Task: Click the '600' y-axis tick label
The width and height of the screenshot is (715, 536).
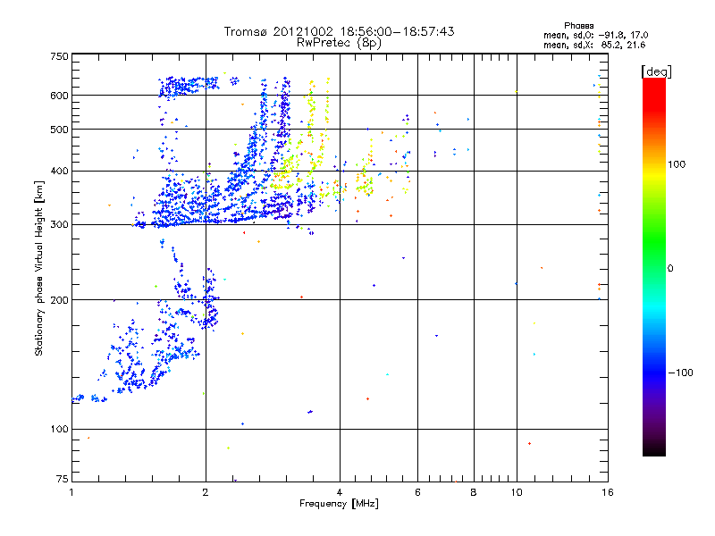Action: point(59,96)
